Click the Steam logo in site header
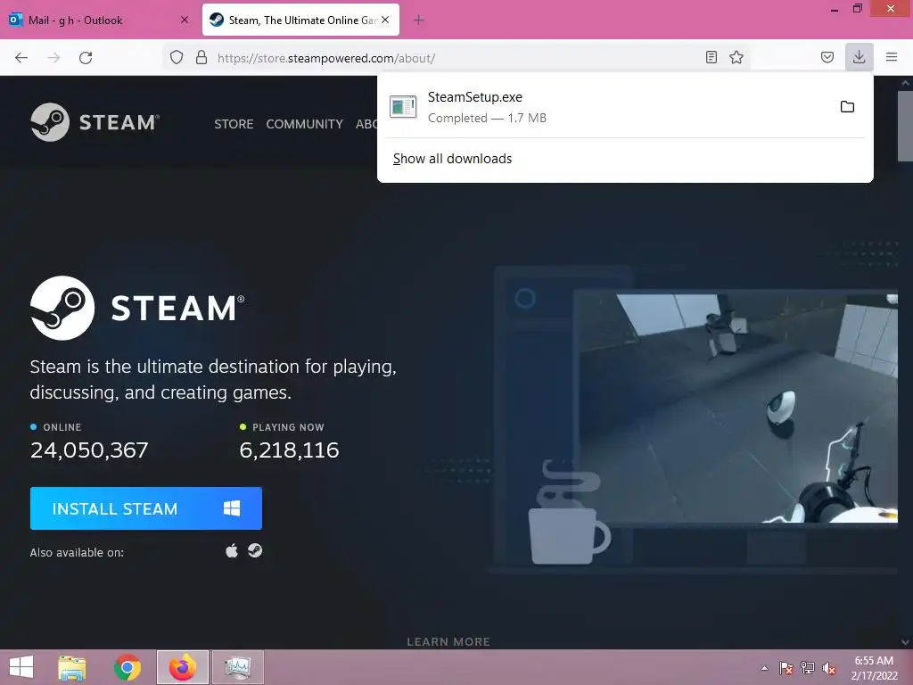This screenshot has width=913, height=685. (x=95, y=122)
